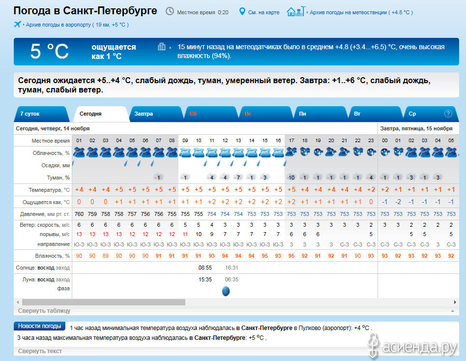
Task: Click the Давление, мм рт. ст. row label
Action: (45, 214)
